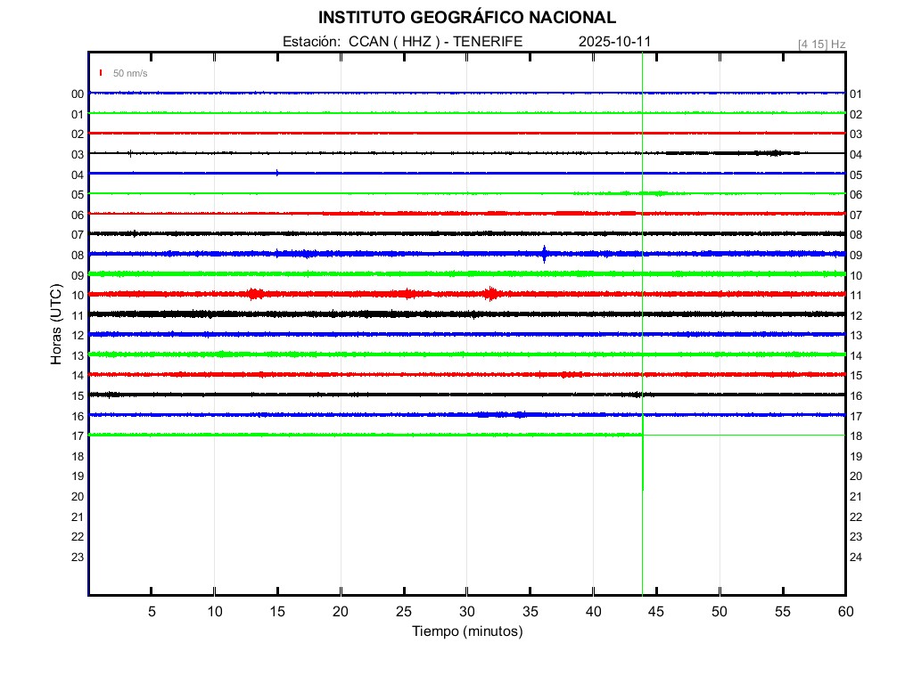
Task: Click the 5 tick label on the minutes axis
Action: (x=152, y=612)
